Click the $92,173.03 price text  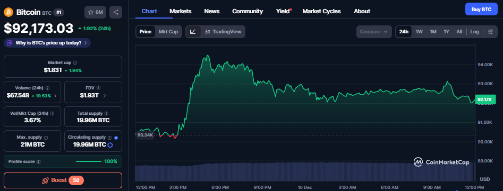click(x=39, y=29)
